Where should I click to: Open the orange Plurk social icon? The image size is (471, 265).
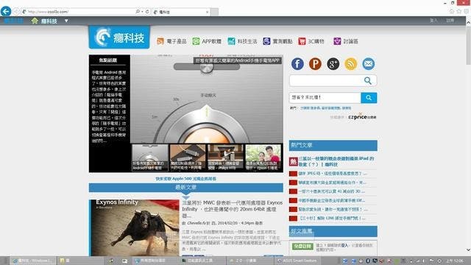(315, 64)
